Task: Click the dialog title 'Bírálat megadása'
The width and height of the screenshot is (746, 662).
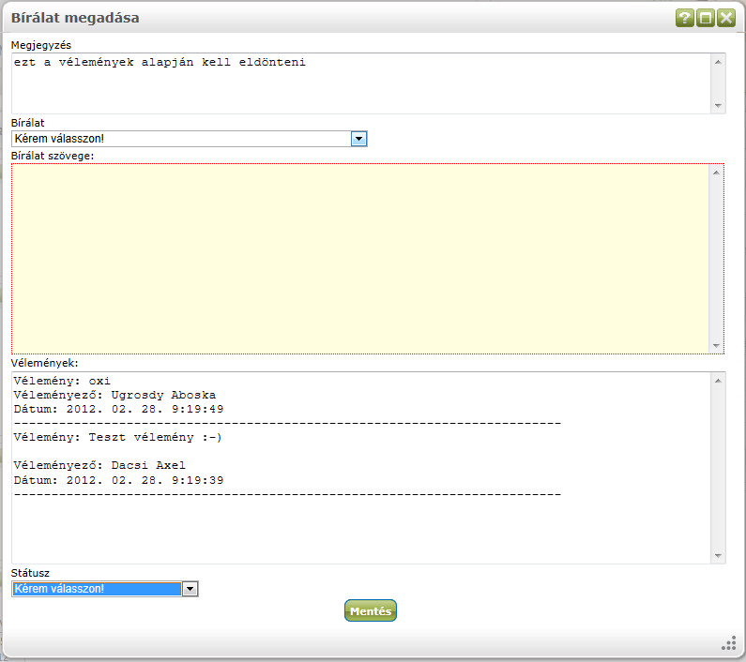Action: [x=75, y=18]
